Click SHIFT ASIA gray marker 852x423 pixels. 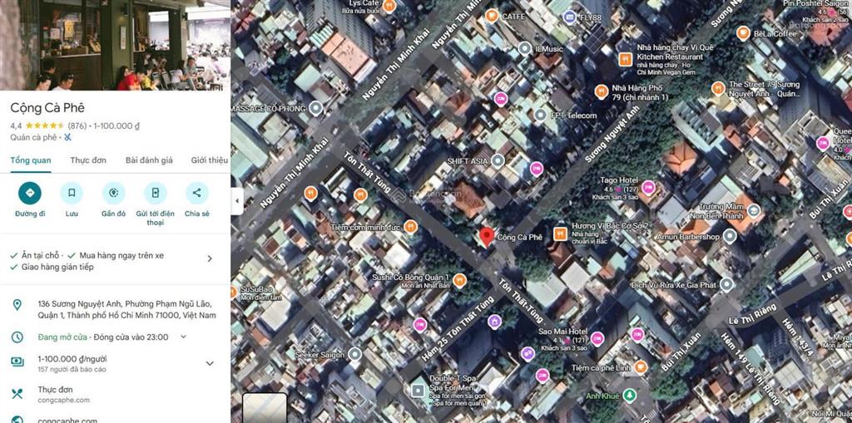click(498, 160)
